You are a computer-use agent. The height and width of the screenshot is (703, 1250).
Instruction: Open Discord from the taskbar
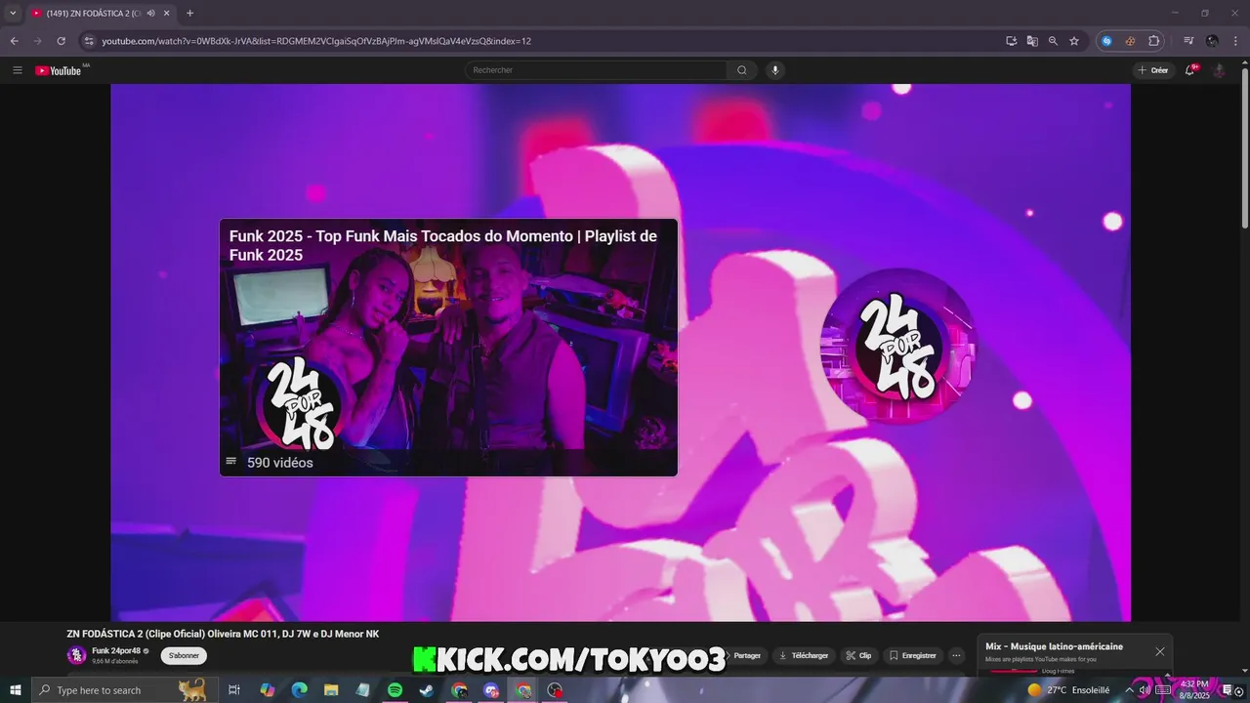click(491, 690)
